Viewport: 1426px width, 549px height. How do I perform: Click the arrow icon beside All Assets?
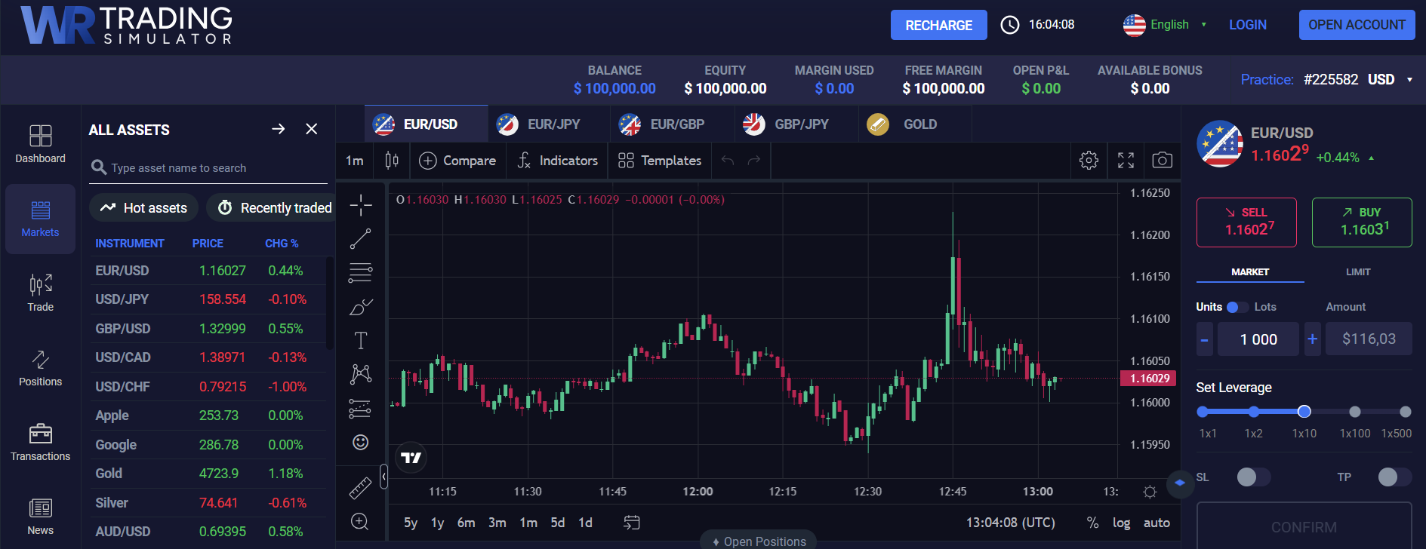coord(278,129)
